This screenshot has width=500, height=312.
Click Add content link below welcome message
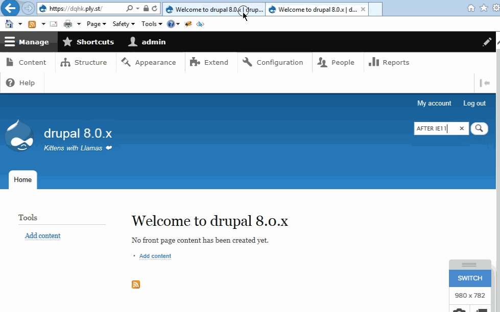[x=155, y=256]
